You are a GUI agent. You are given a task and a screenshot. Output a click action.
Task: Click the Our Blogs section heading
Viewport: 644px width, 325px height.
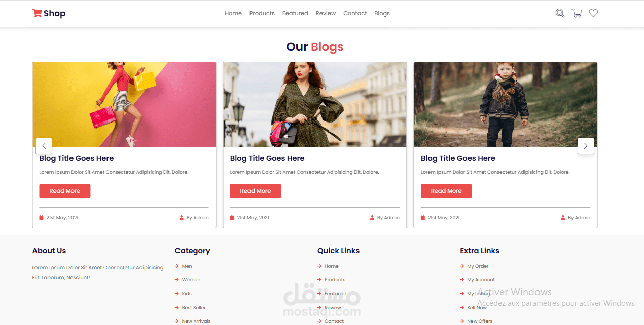tap(315, 47)
